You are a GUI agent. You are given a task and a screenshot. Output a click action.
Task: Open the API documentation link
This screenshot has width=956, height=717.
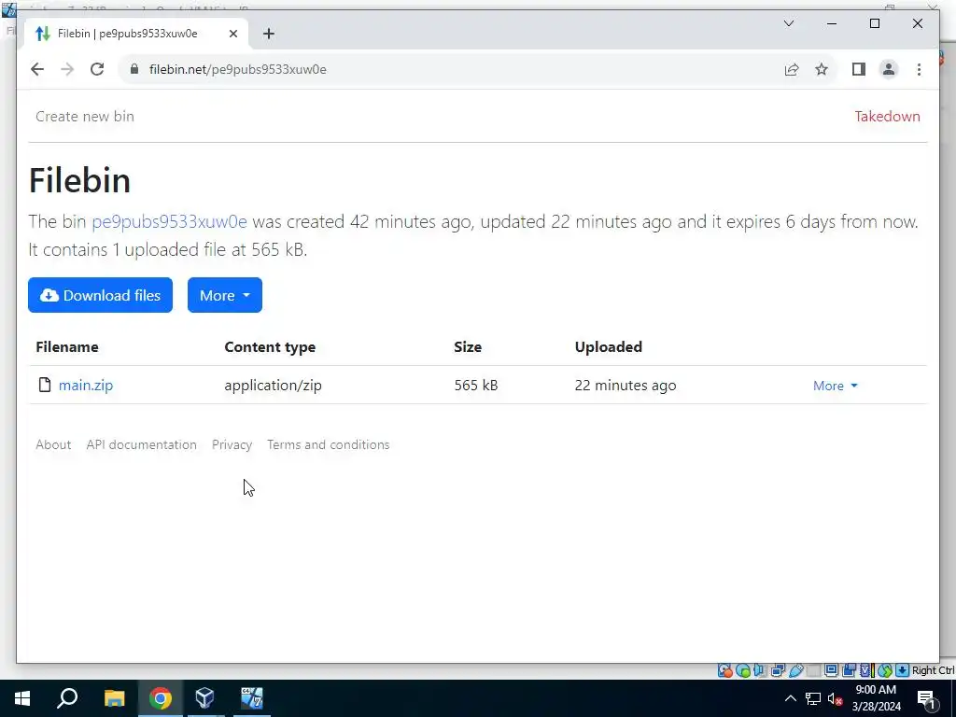(142, 445)
